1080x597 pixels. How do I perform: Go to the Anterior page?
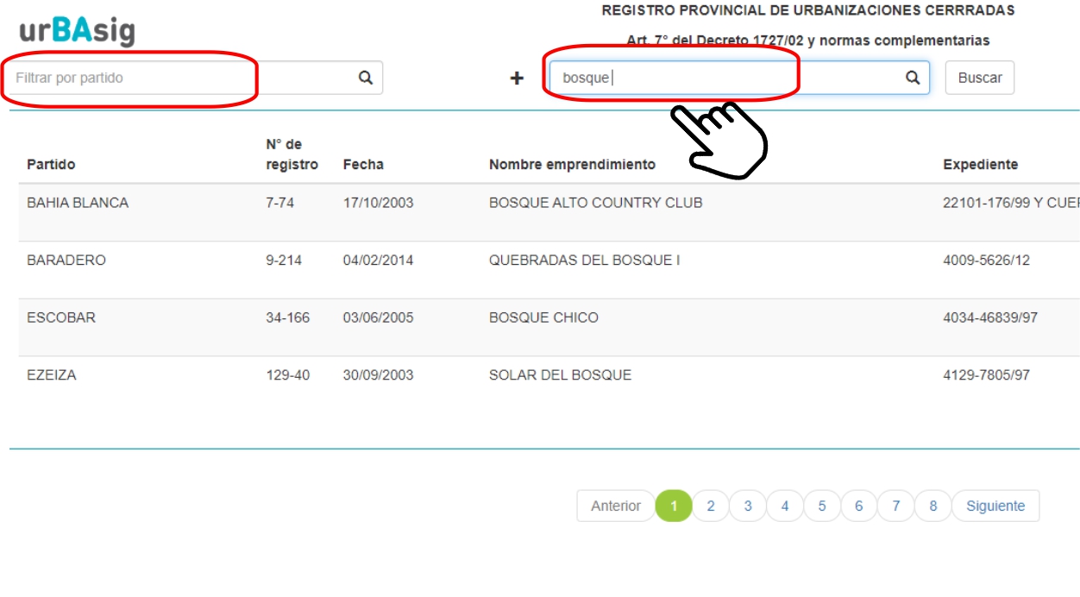point(615,506)
